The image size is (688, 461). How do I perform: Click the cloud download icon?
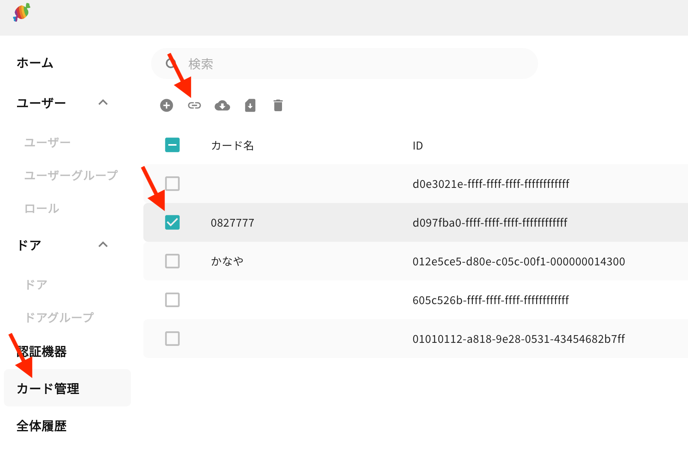pos(222,105)
